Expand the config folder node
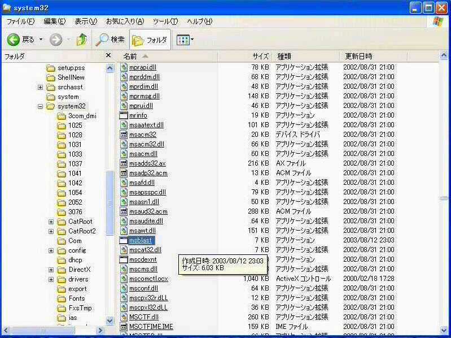The width and height of the screenshot is (451, 338). [51, 250]
